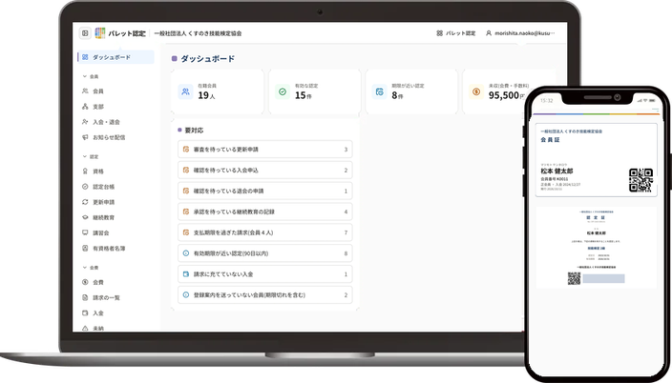Screen dimensions: 672x383
Task: Open the morishita.naoko user account menu
Action: pyautogui.click(x=520, y=33)
